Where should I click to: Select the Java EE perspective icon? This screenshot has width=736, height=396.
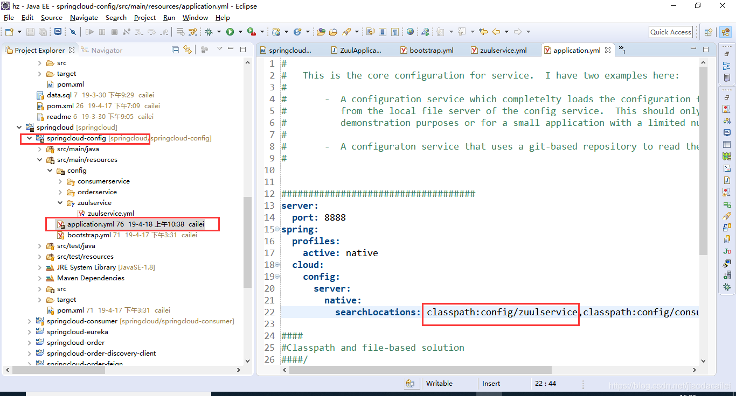[x=725, y=32]
